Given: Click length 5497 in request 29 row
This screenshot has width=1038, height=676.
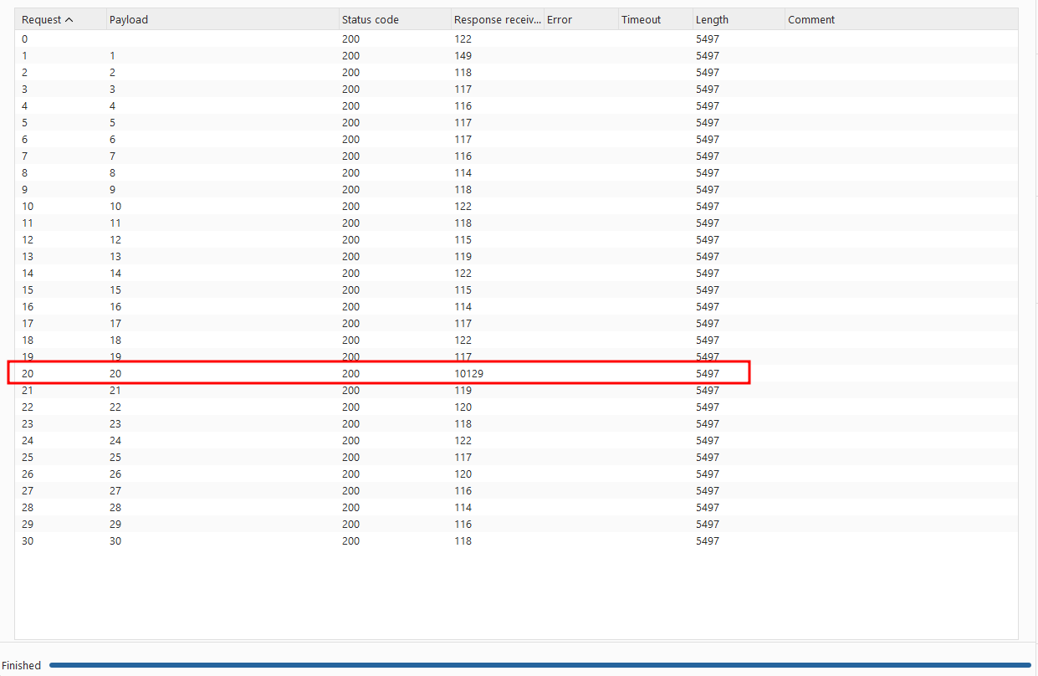Looking at the screenshot, I should click(707, 524).
